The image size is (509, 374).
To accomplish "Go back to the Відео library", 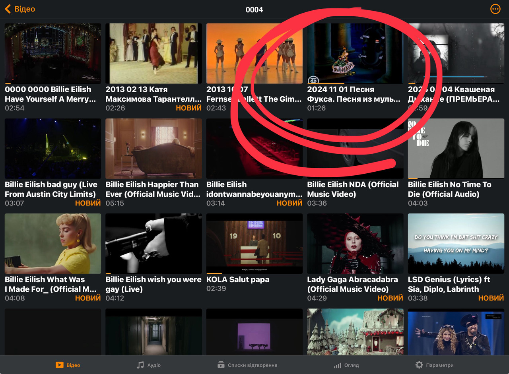I will 20,9.
